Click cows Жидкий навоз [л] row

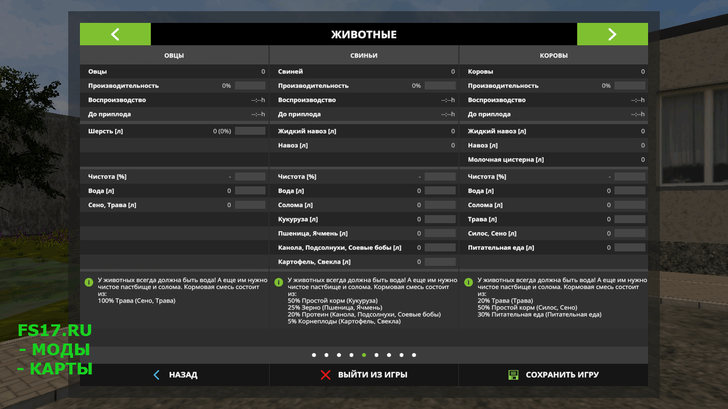tap(554, 131)
